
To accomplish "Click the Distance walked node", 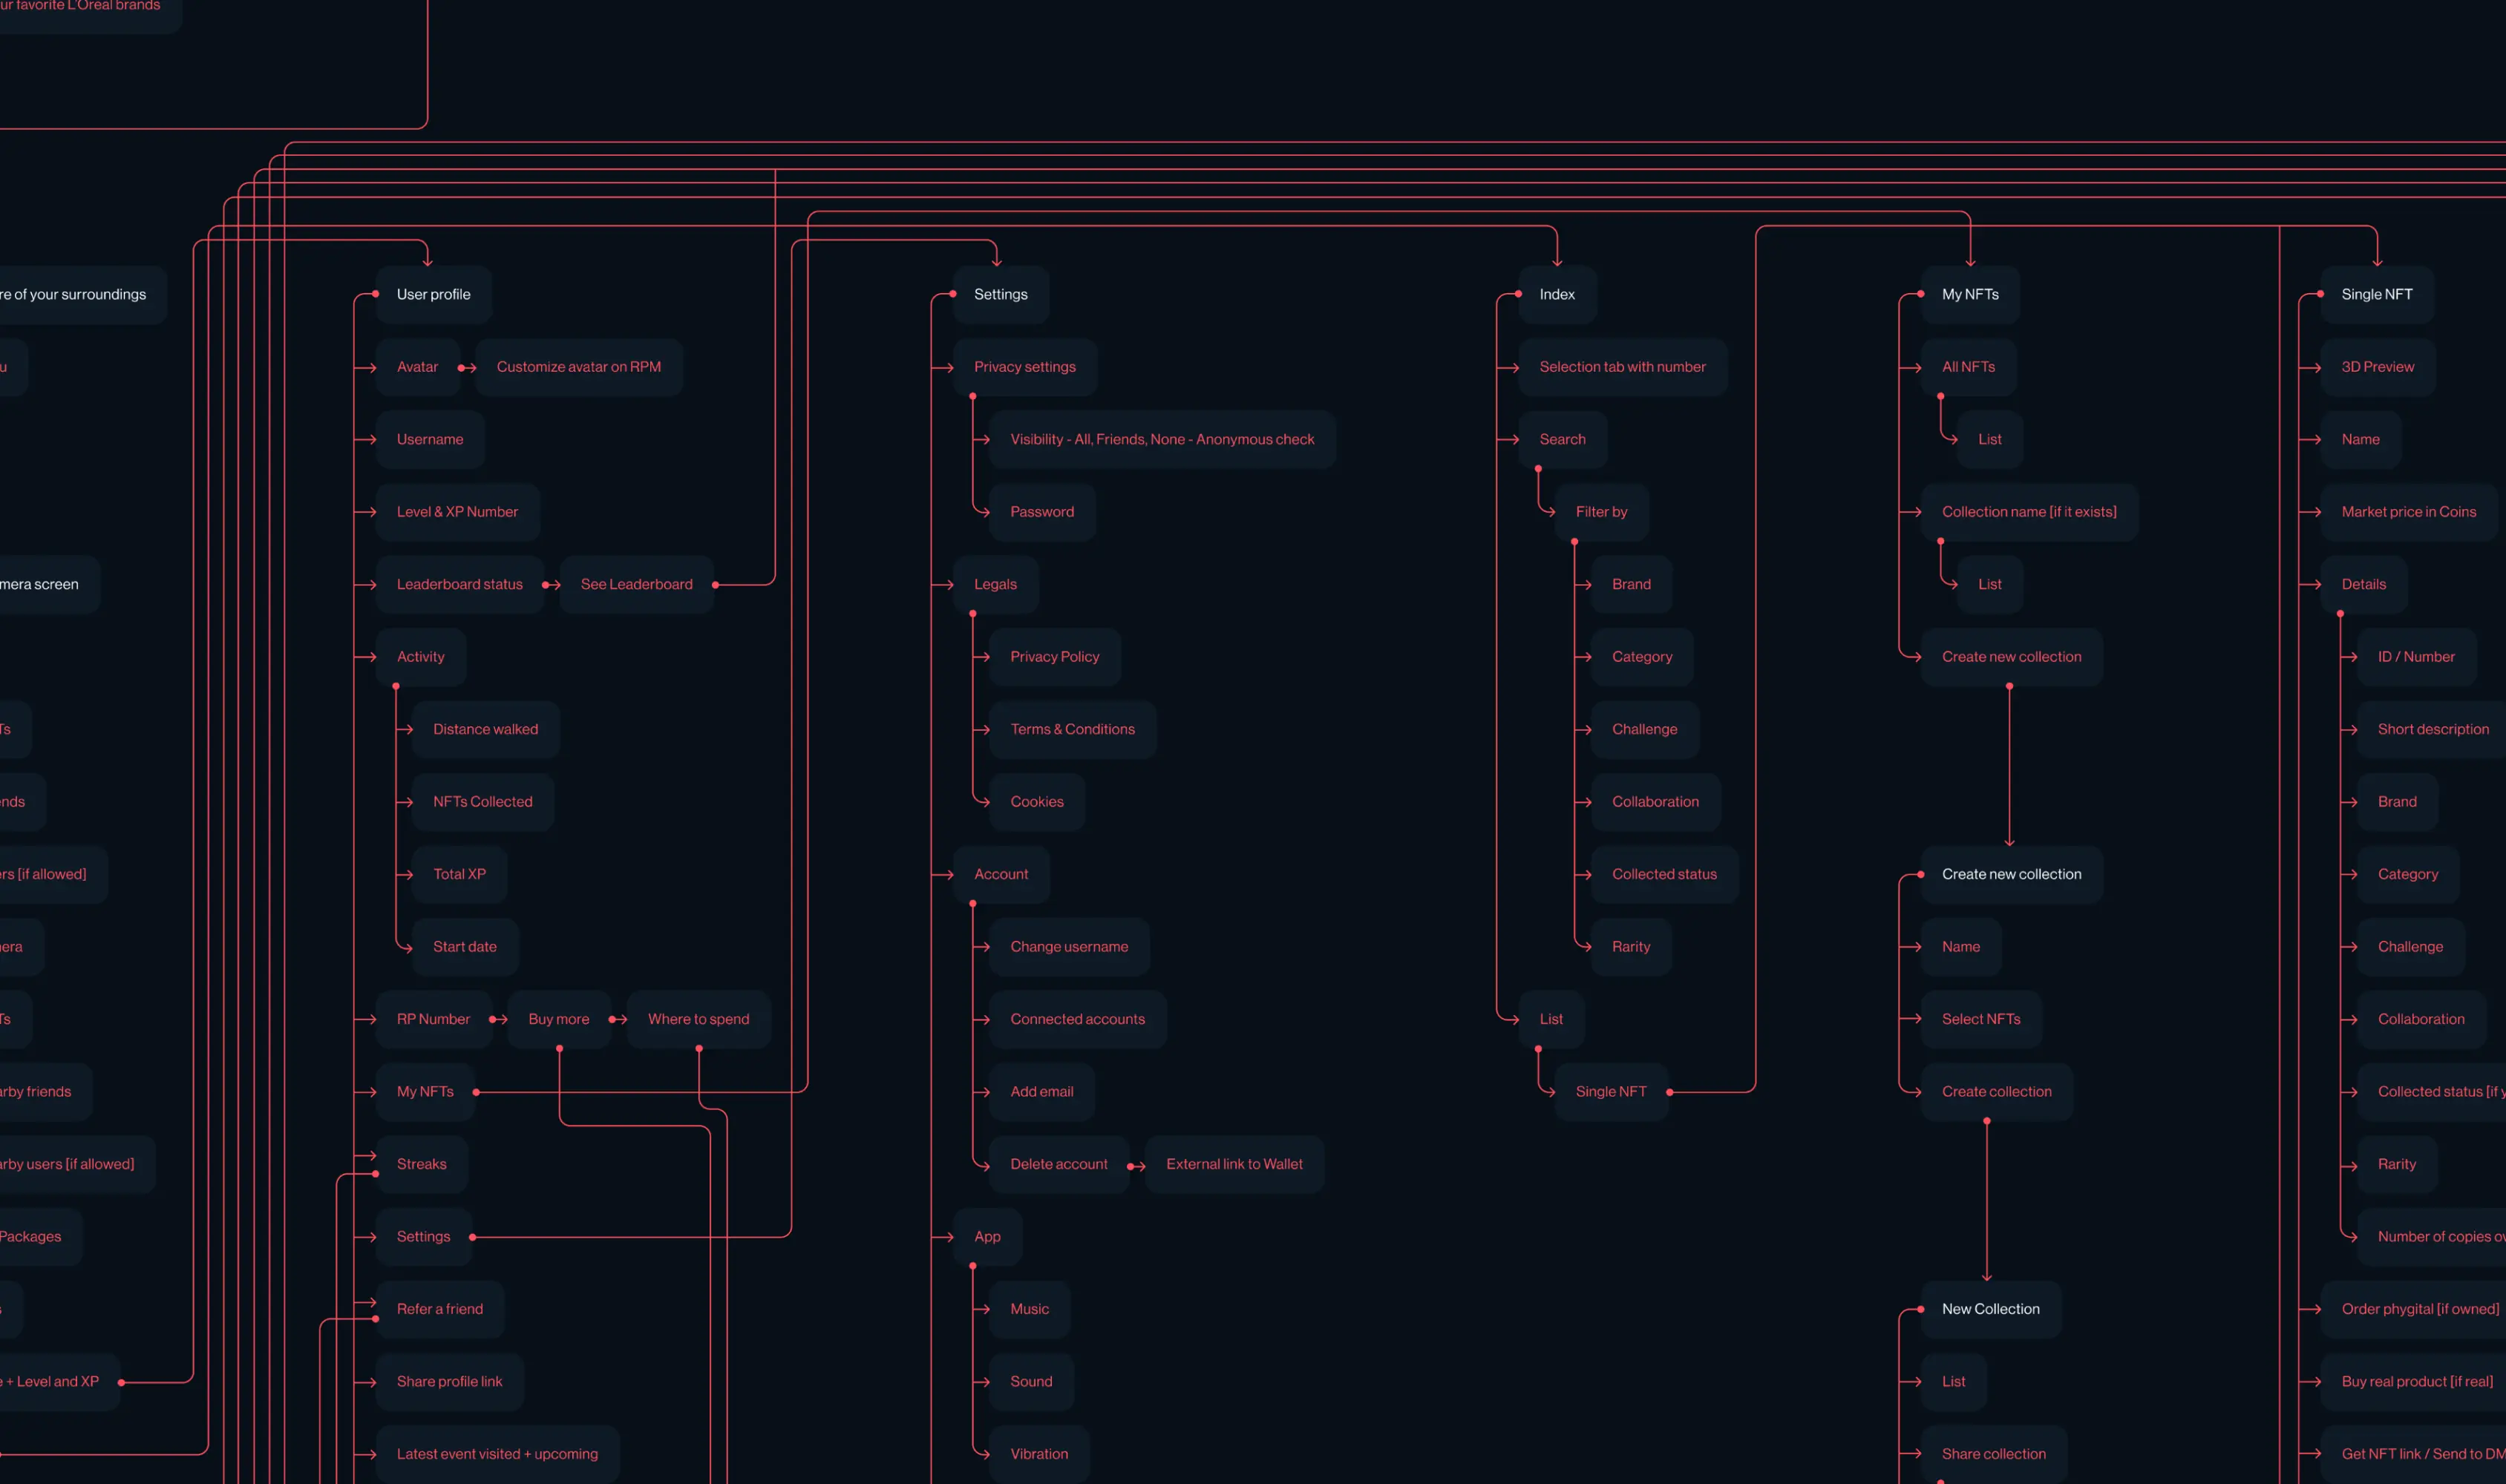I will click(x=485, y=729).
